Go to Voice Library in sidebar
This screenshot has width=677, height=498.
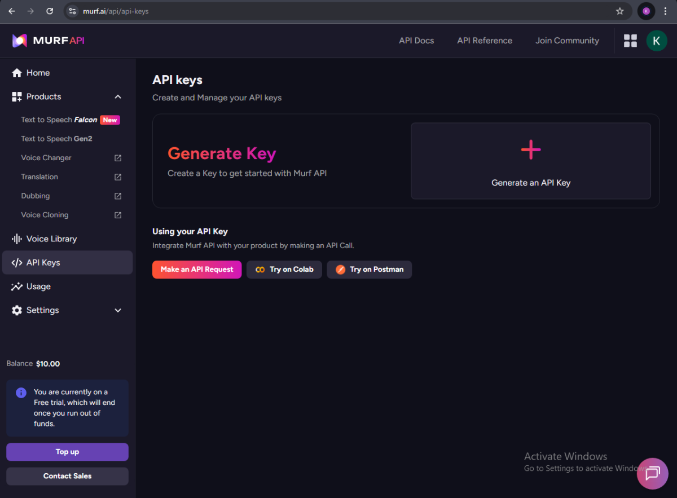51,239
